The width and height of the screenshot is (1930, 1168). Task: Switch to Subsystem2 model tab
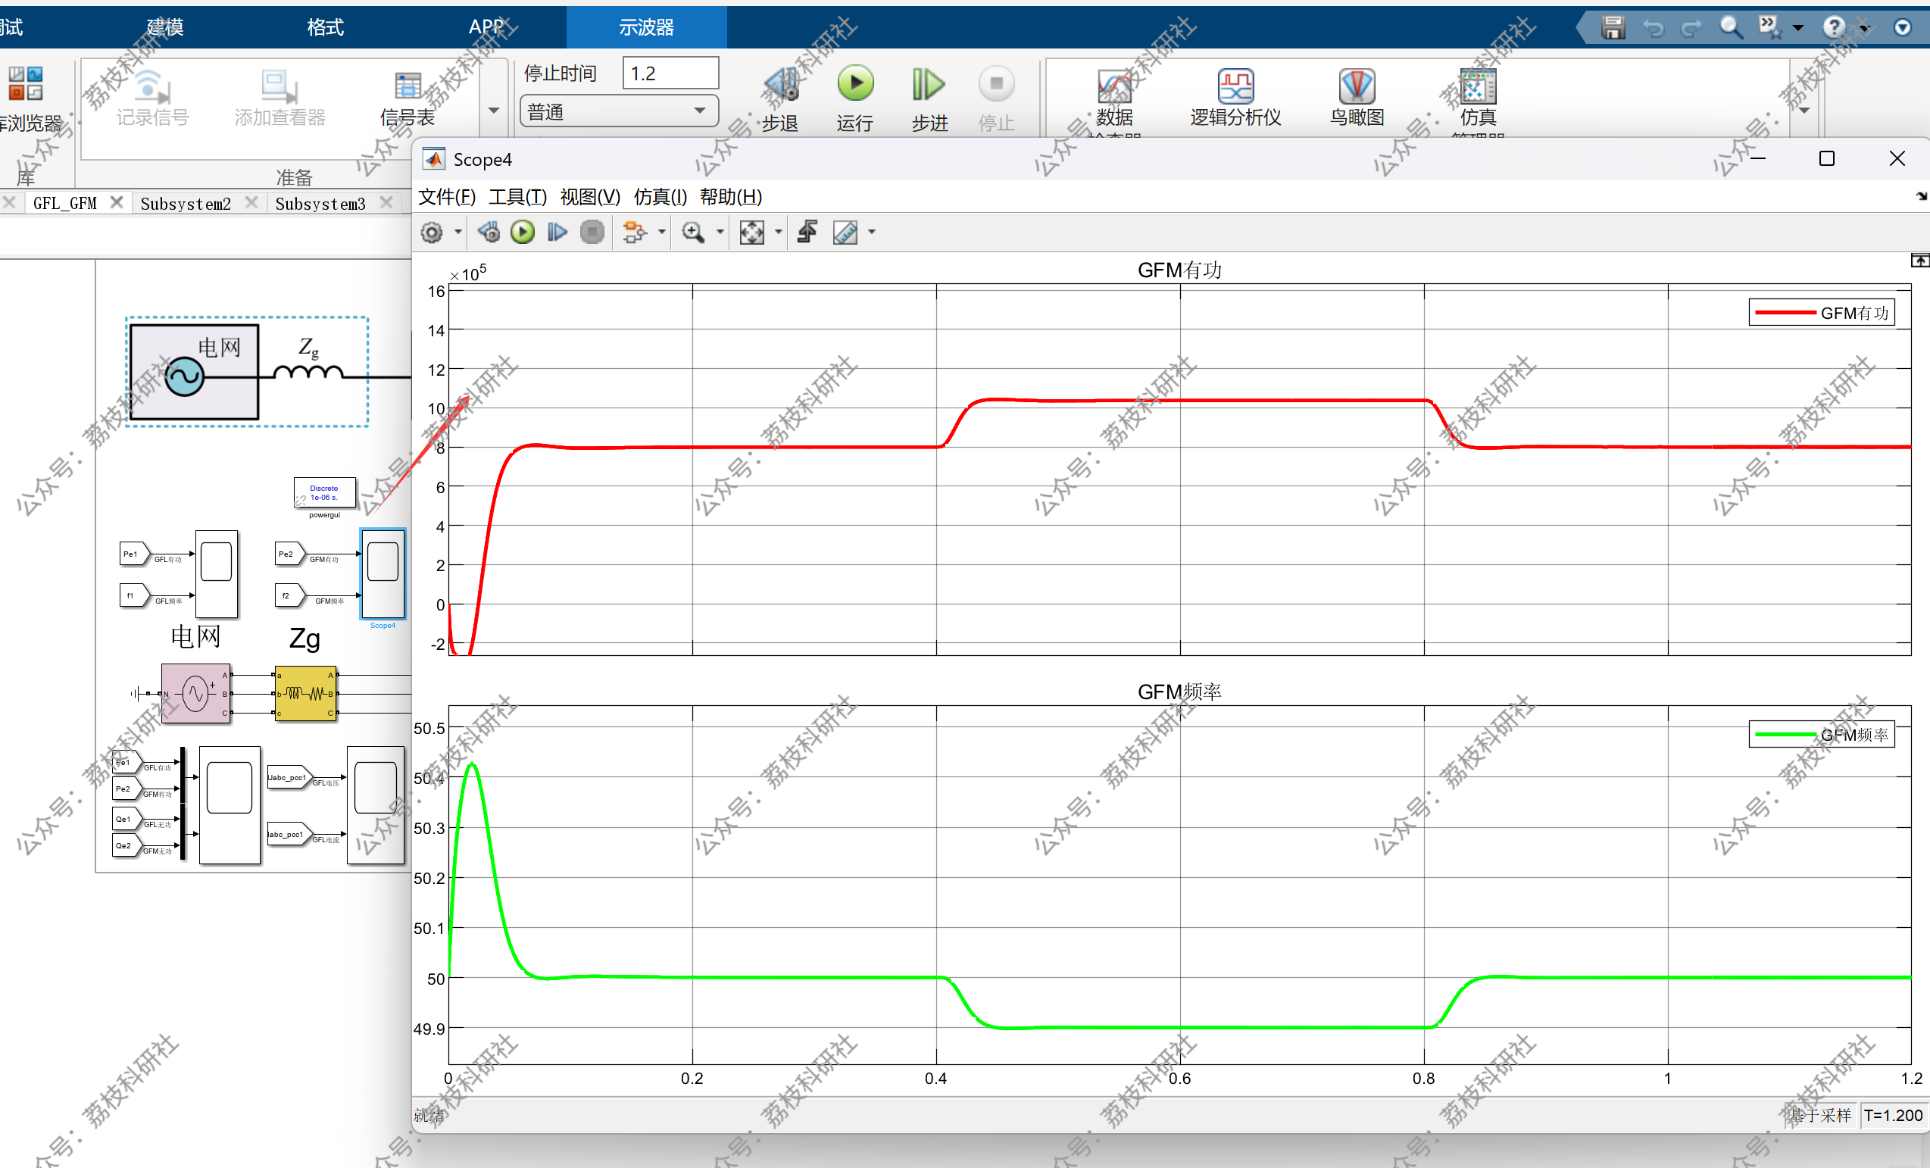tap(186, 204)
